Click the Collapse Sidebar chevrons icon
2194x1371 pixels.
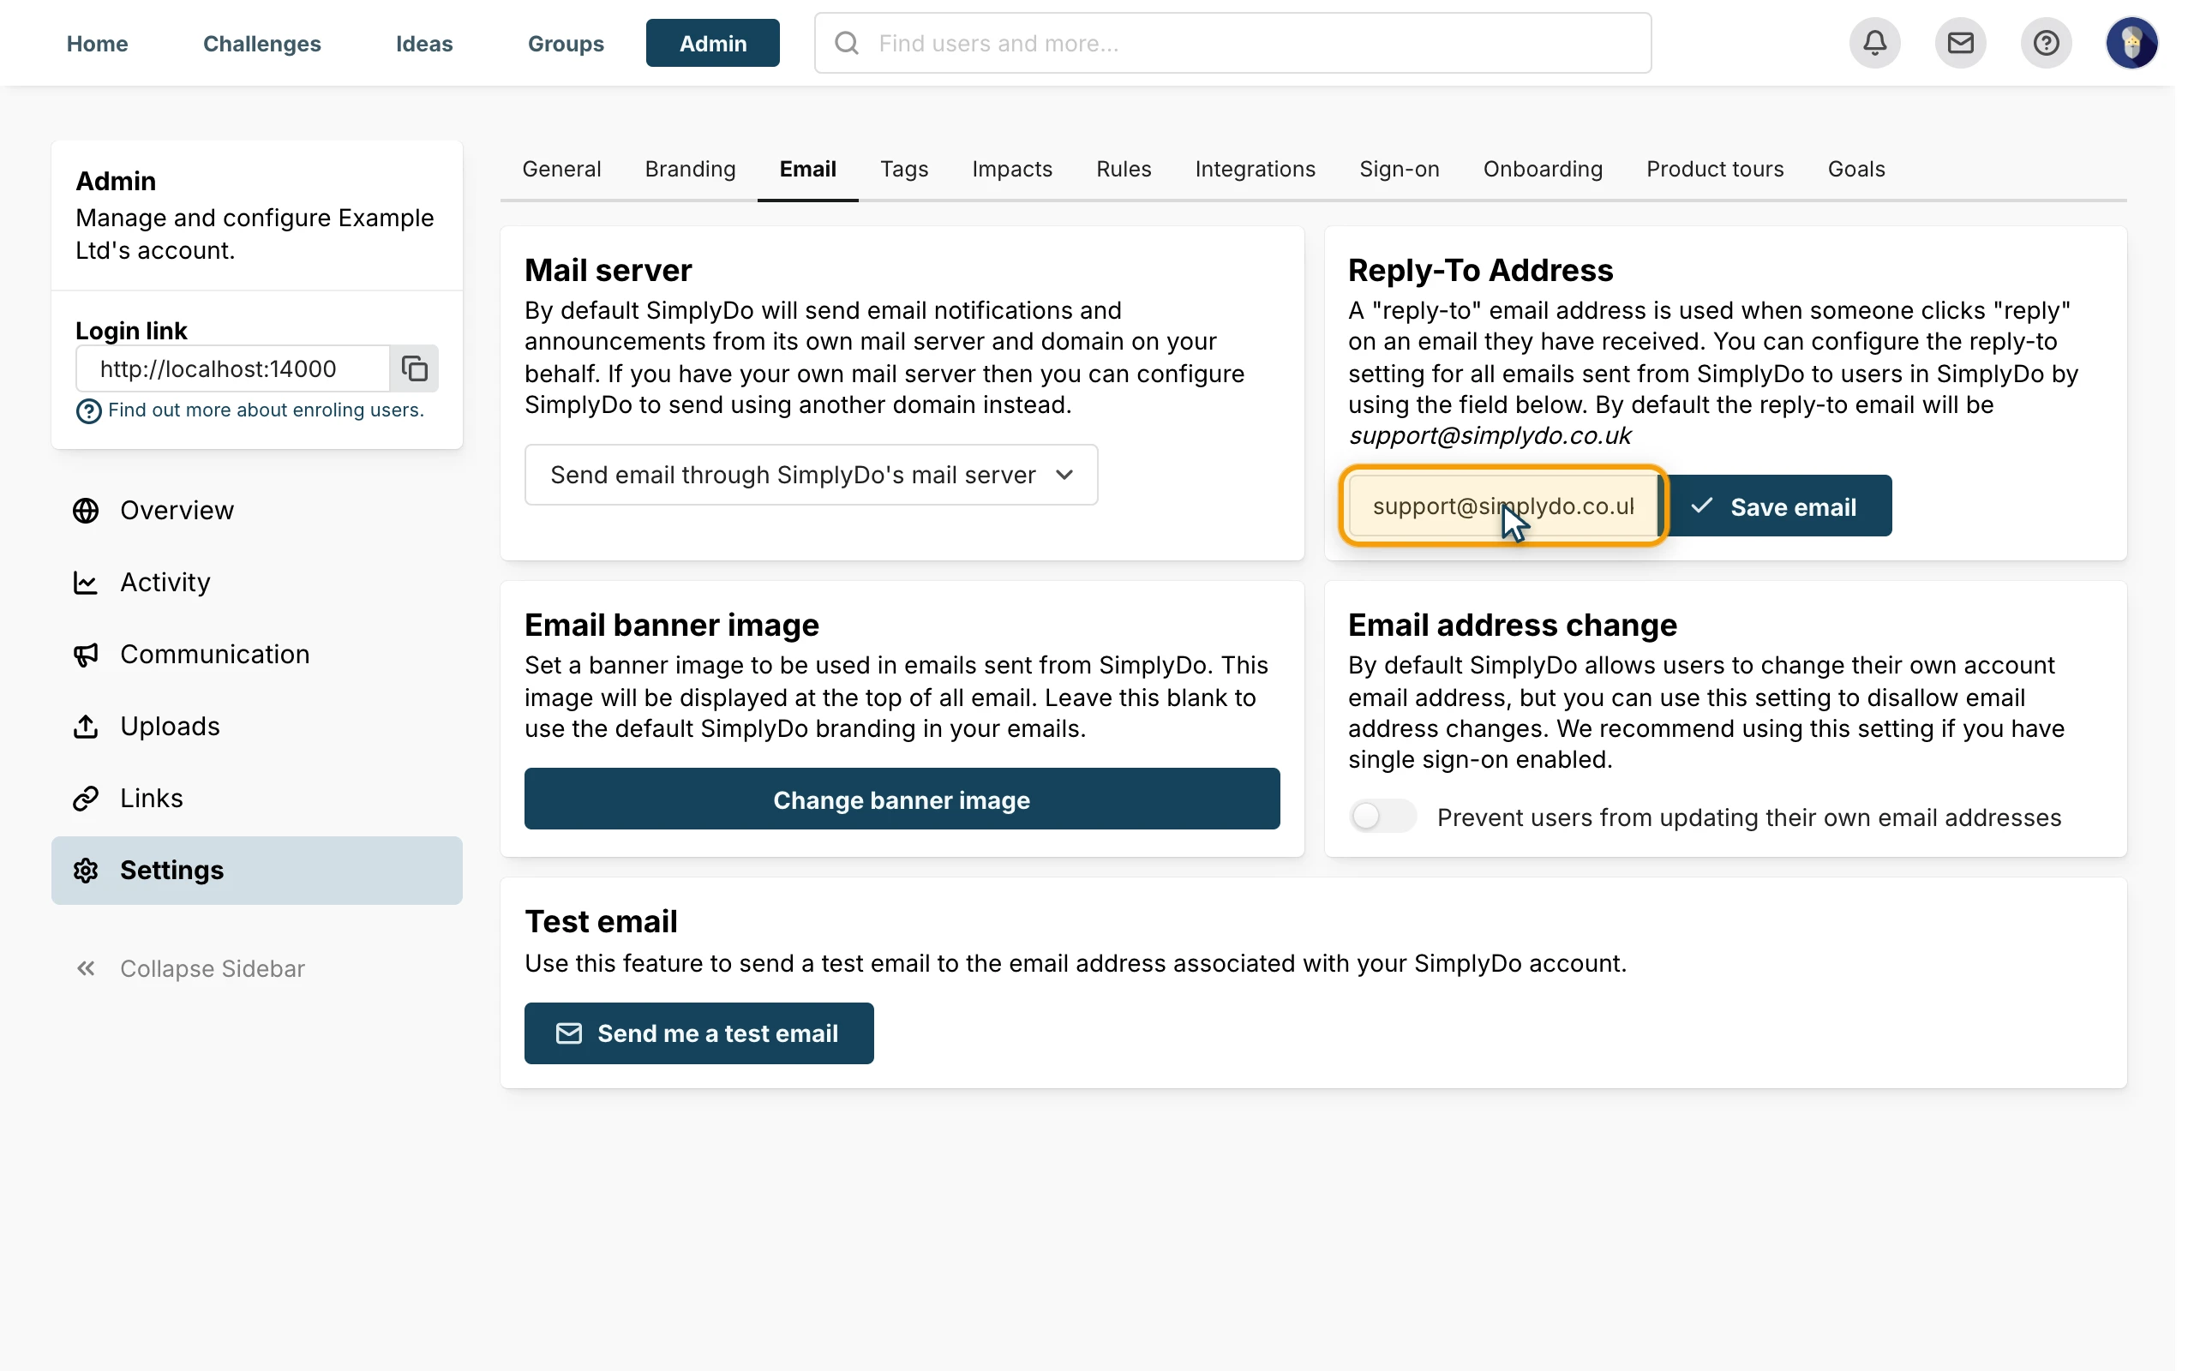(x=86, y=968)
